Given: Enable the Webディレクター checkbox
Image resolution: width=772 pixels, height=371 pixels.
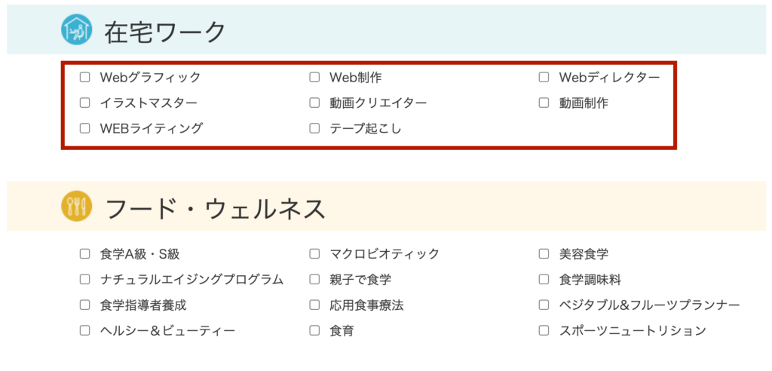Looking at the screenshot, I should [x=544, y=78].
